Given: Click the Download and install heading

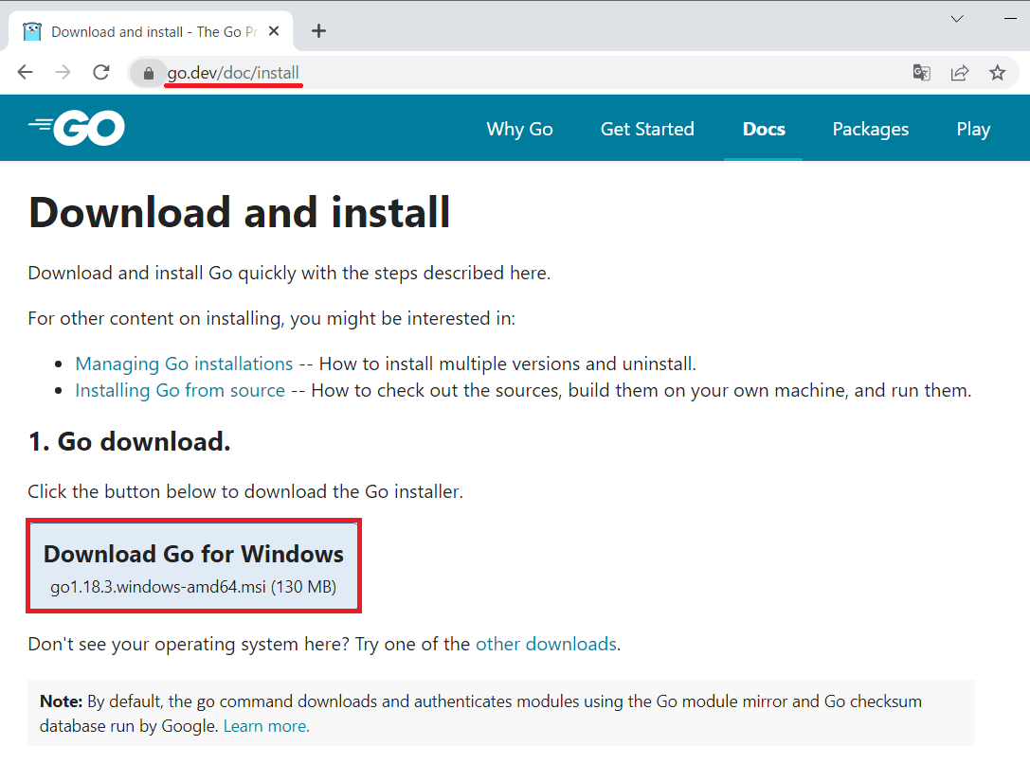Looking at the screenshot, I should pos(240,213).
